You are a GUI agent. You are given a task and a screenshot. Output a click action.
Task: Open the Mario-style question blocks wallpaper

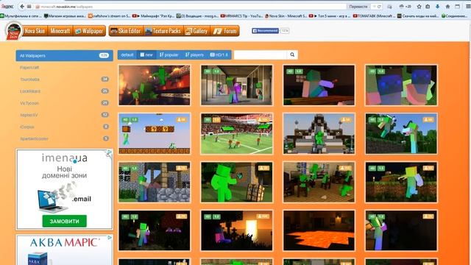pyautogui.click(x=155, y=134)
